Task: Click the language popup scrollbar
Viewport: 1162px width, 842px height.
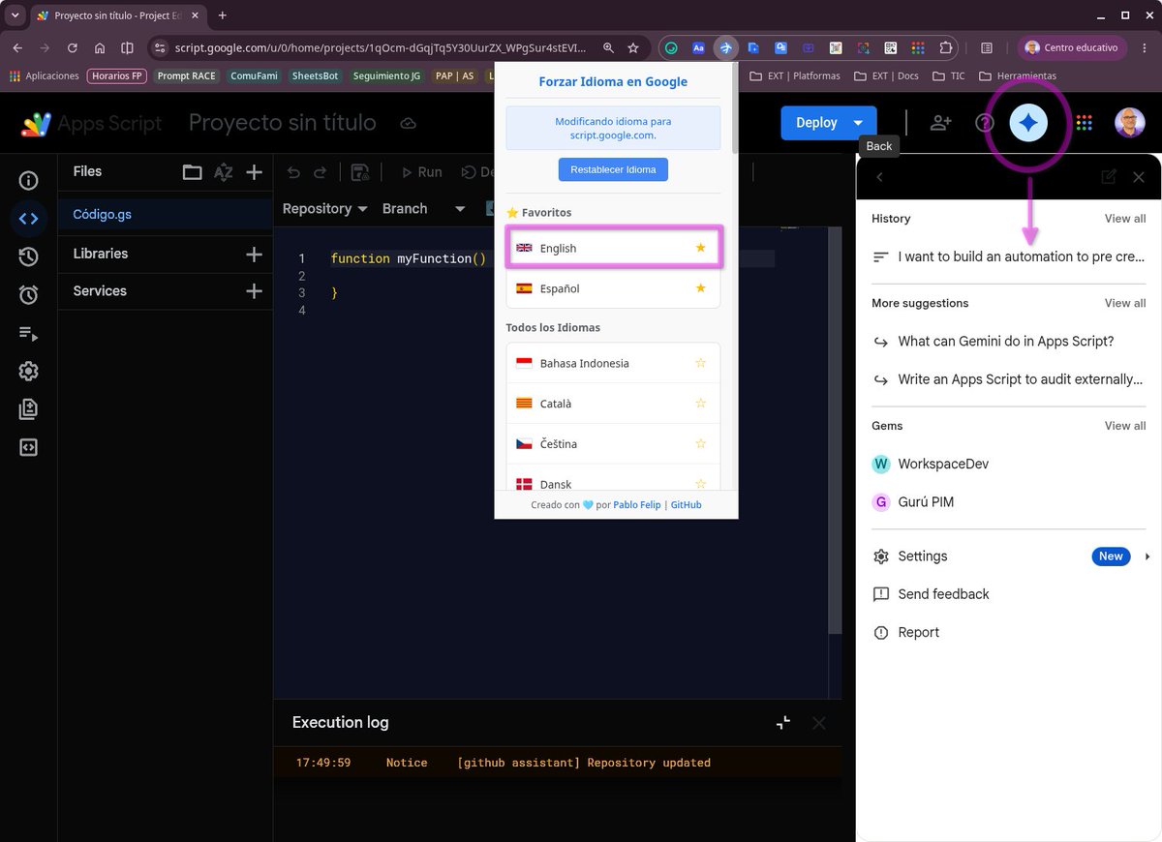Action: (734, 106)
